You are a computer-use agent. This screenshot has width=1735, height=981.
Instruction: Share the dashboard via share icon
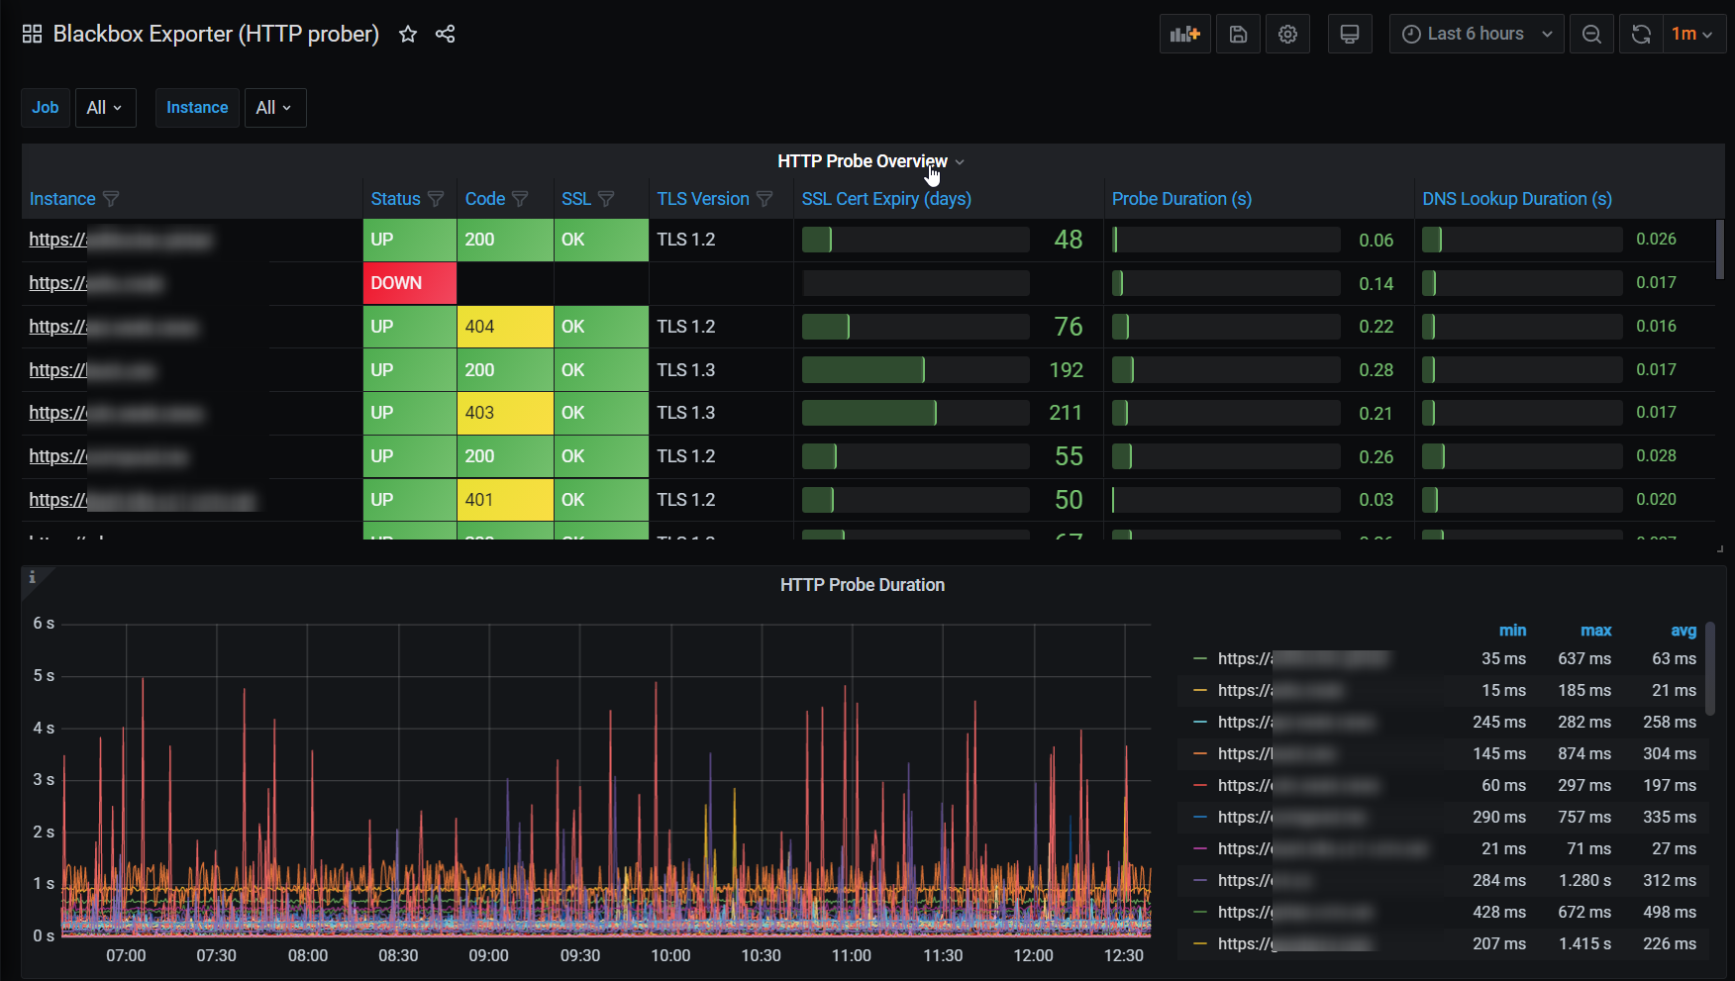tap(446, 34)
